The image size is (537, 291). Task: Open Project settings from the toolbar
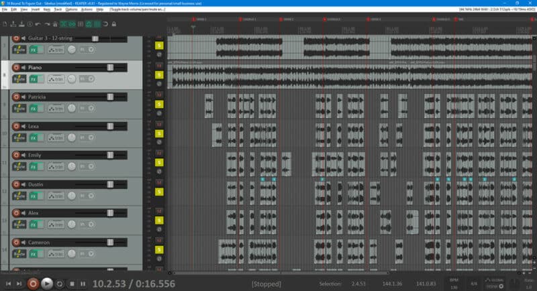tap(30, 24)
